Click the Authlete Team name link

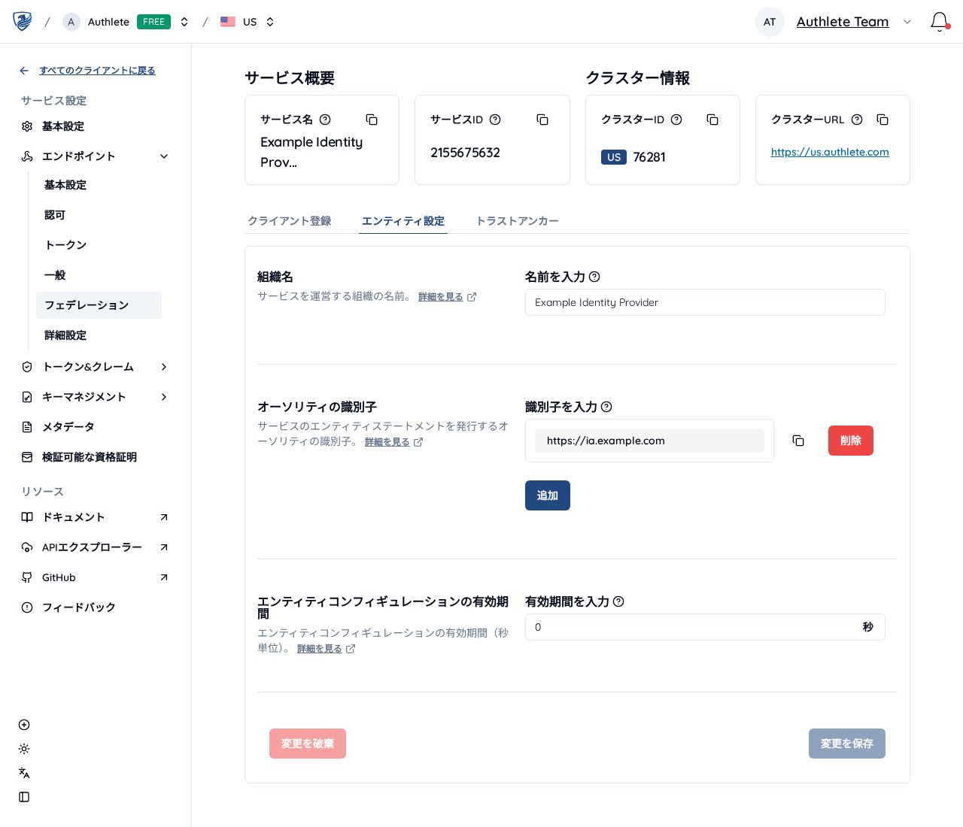[843, 22]
